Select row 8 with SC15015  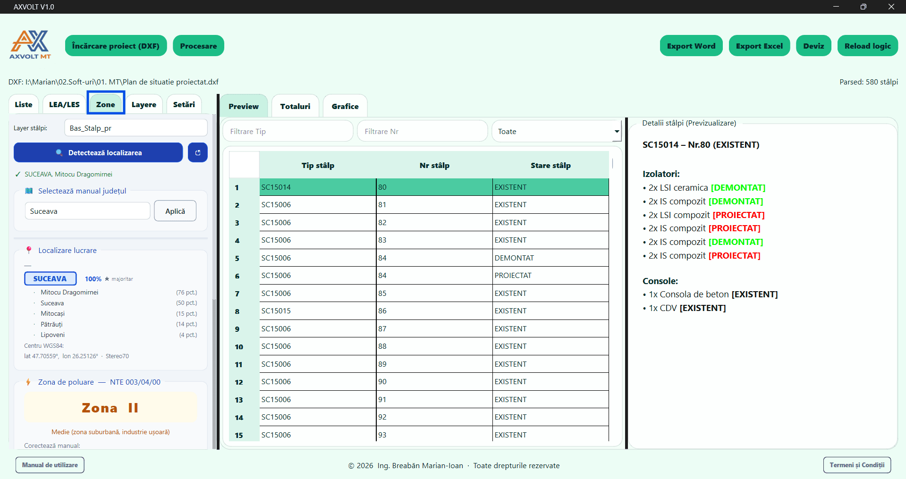tap(419, 311)
